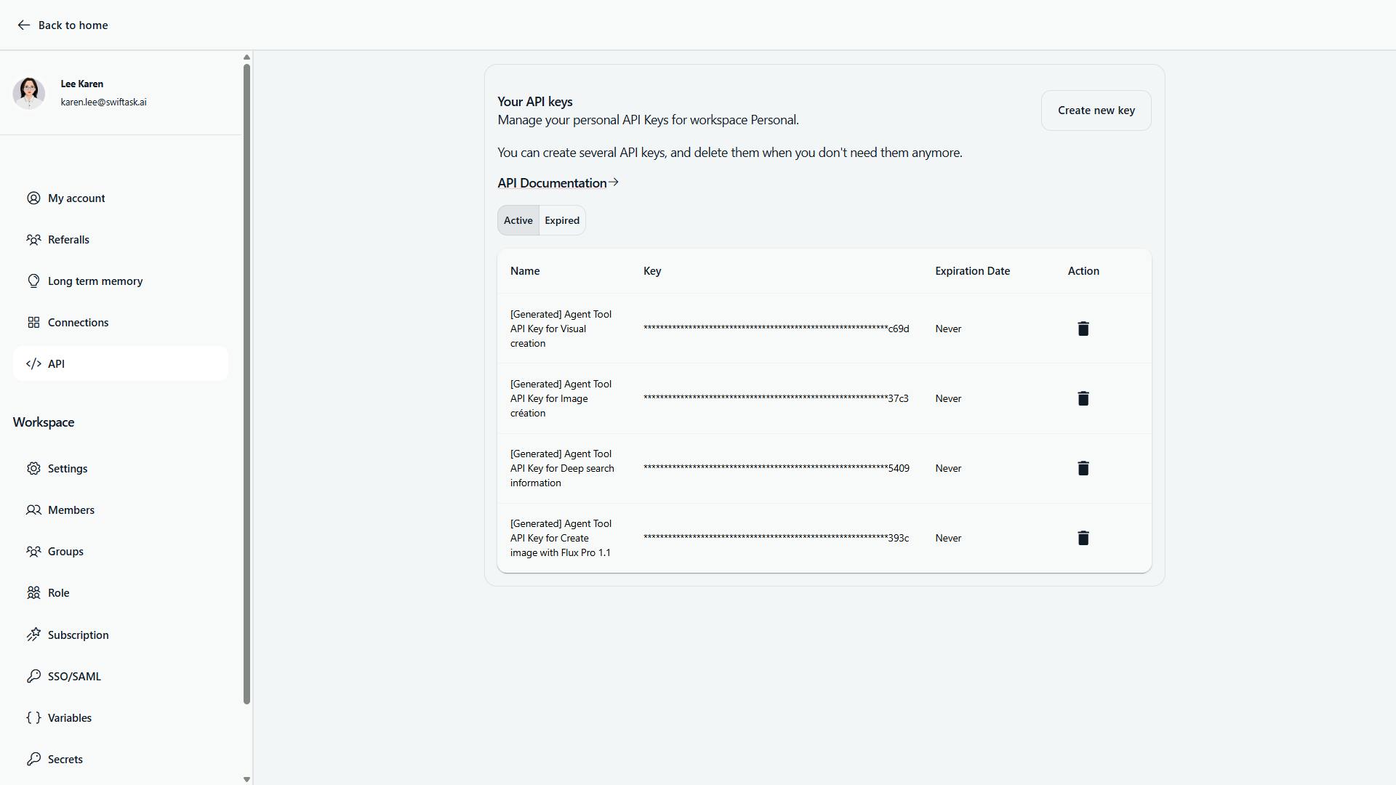Screen dimensions: 1396x785
Task: Open the Connections page
Action: [78, 323]
